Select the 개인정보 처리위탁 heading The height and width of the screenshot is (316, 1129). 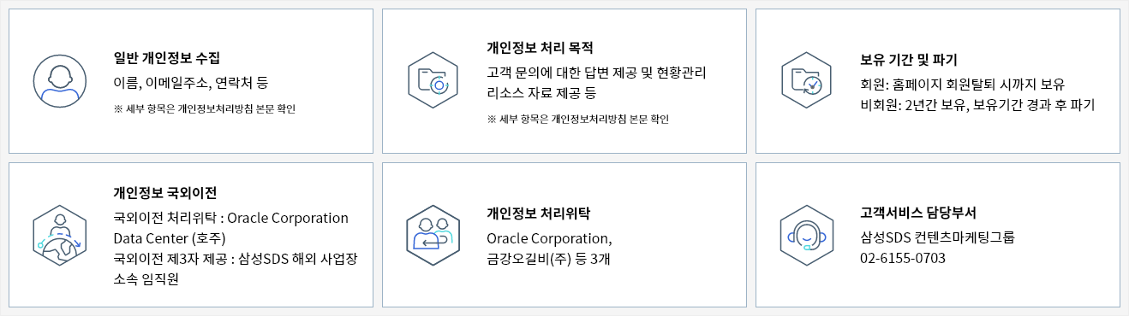(533, 214)
